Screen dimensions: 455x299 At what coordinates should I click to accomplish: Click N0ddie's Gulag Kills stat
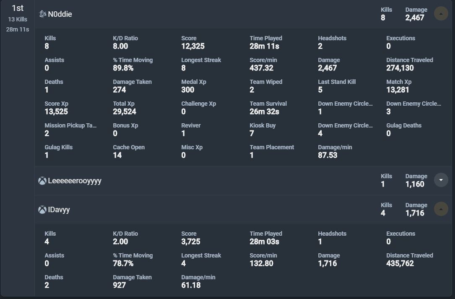coord(58,151)
